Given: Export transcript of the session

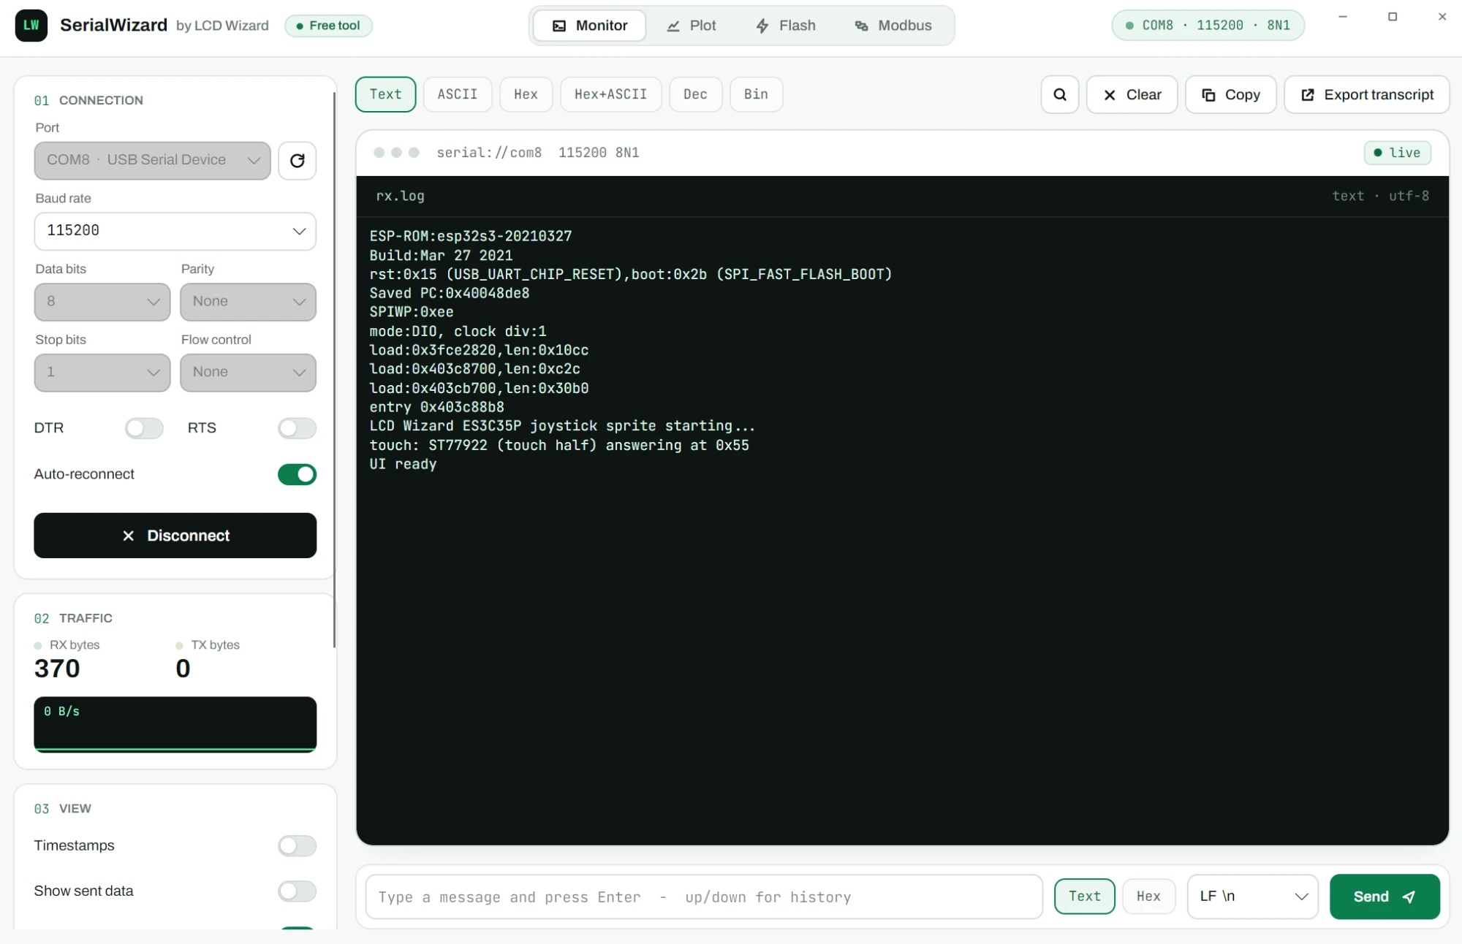Looking at the screenshot, I should coord(1366,94).
